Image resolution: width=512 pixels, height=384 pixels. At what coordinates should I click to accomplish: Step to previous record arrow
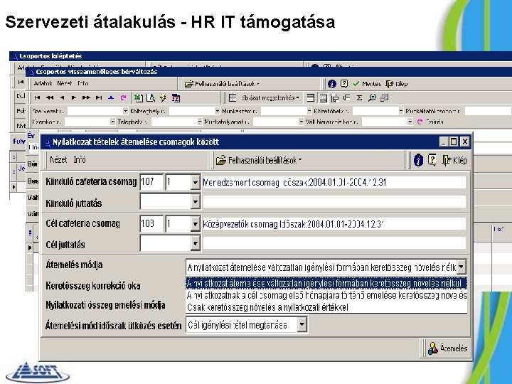[62, 97]
